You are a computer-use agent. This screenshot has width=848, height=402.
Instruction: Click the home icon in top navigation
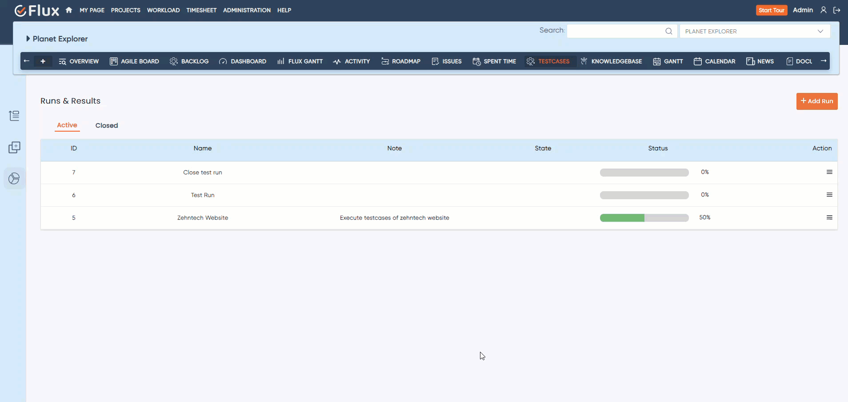[x=69, y=10]
